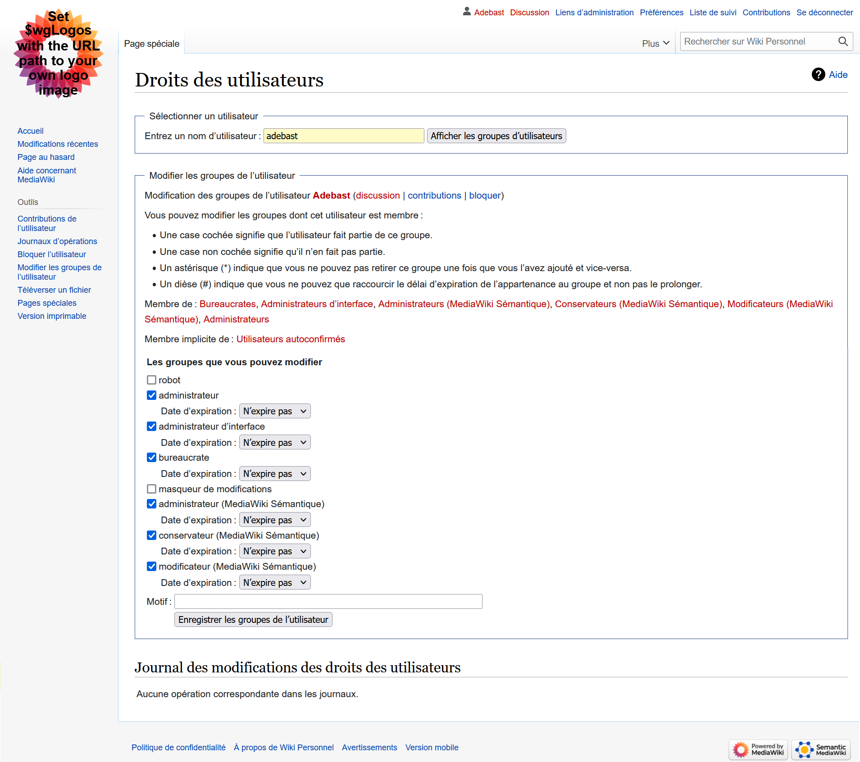This screenshot has height=762, width=860.
Task: Click Bloquer l'utilisateur sidebar link
Action: [x=52, y=254]
